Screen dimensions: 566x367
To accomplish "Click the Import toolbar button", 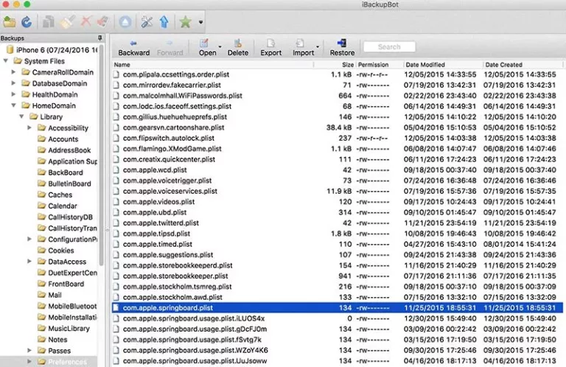I will 303,48.
